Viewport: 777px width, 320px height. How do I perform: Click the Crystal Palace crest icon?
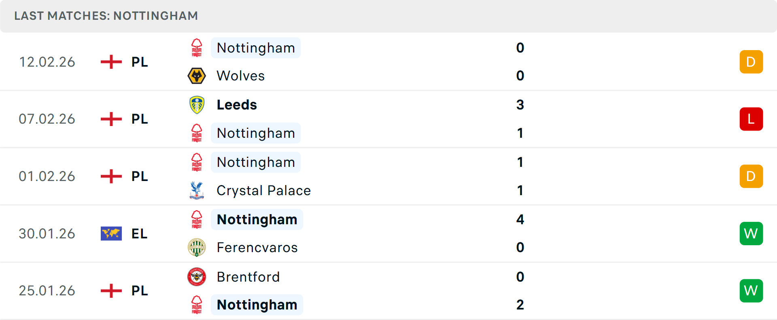(197, 190)
